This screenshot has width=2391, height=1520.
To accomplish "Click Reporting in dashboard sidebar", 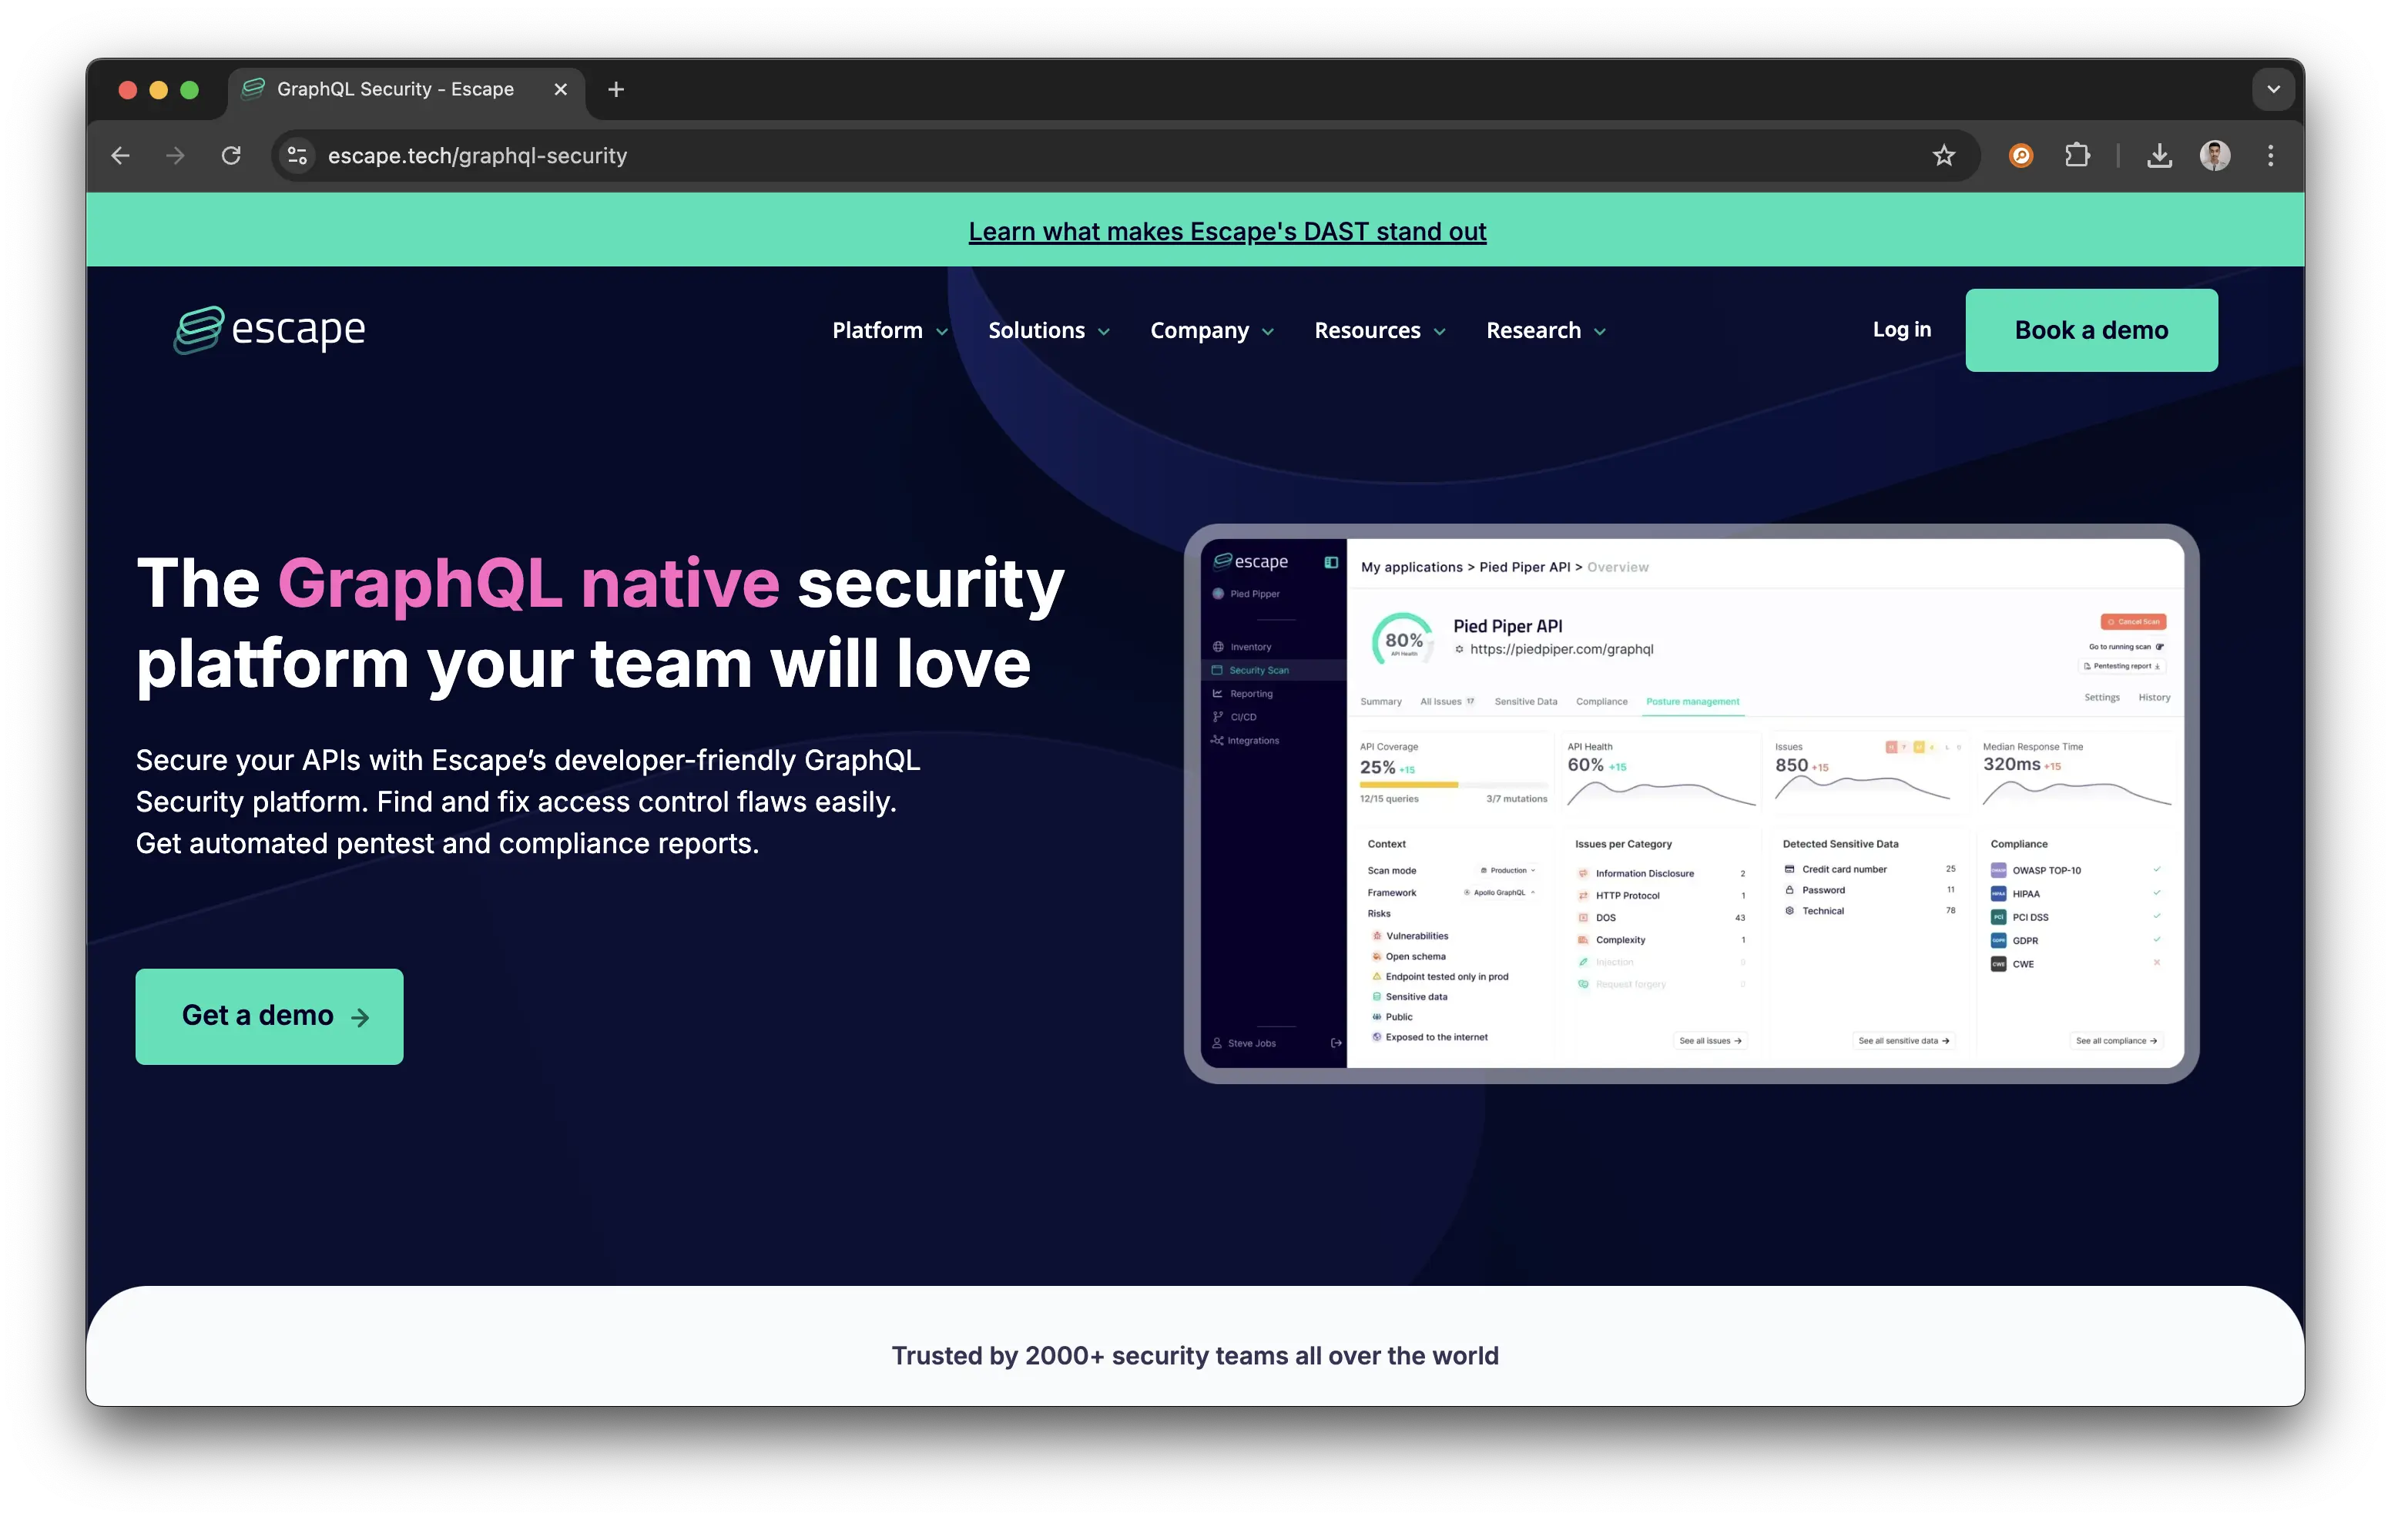I will 1241,694.
